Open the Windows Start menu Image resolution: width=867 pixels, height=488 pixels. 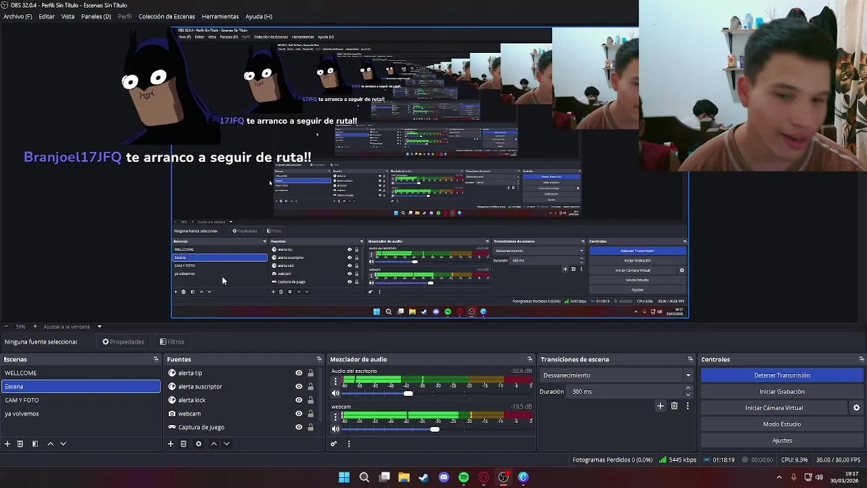click(x=344, y=477)
